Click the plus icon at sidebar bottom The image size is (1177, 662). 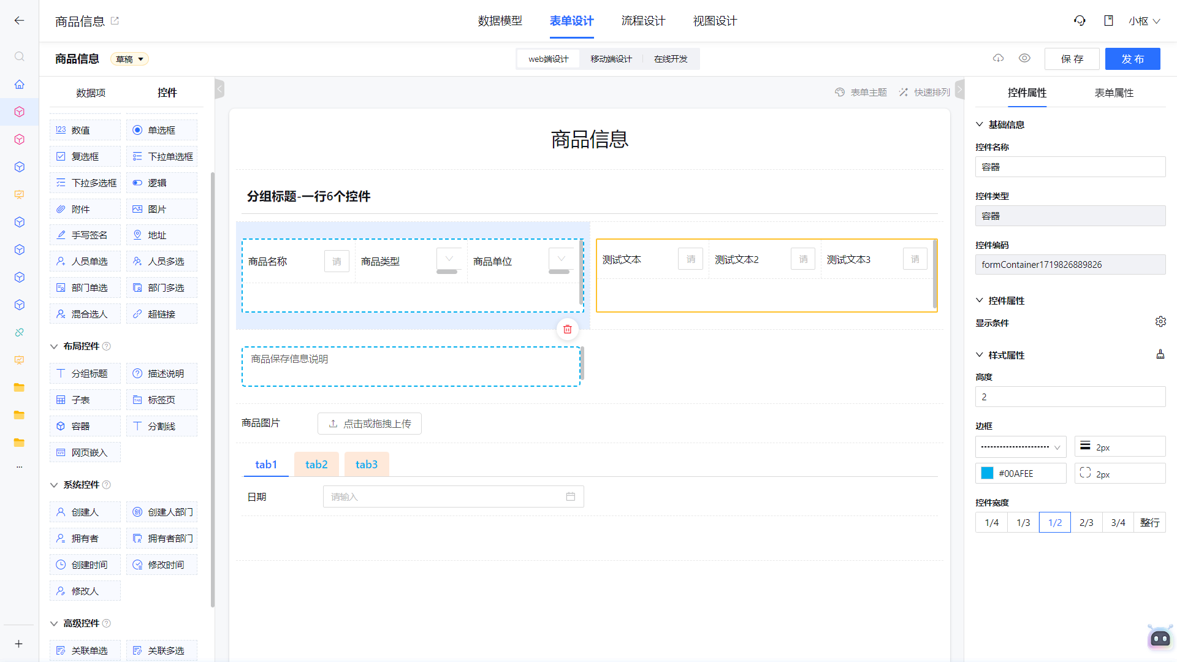(19, 644)
